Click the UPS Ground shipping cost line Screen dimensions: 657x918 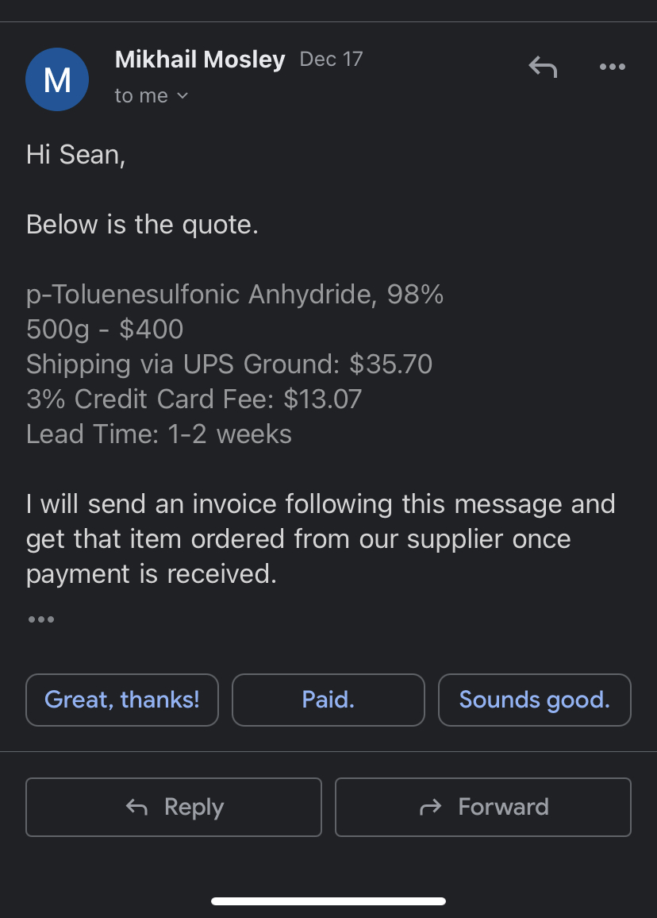point(229,364)
